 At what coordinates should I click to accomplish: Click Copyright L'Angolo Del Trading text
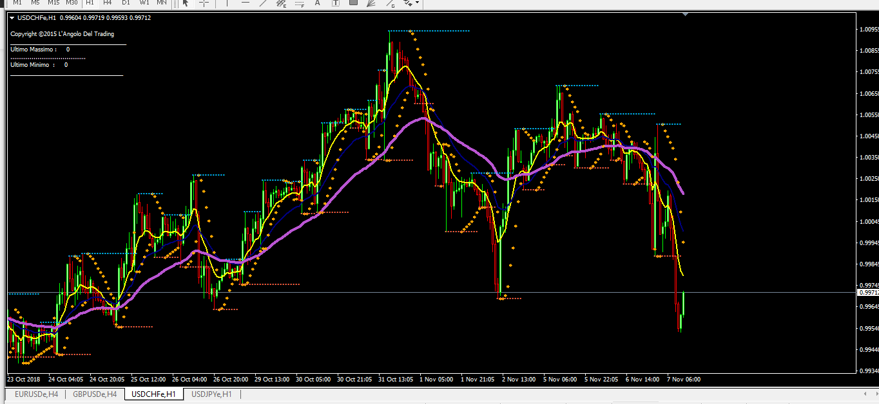coord(62,34)
